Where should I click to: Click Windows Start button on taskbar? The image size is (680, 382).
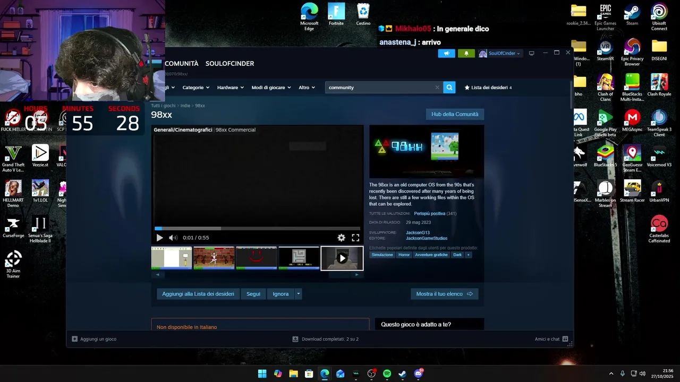pyautogui.click(x=262, y=374)
